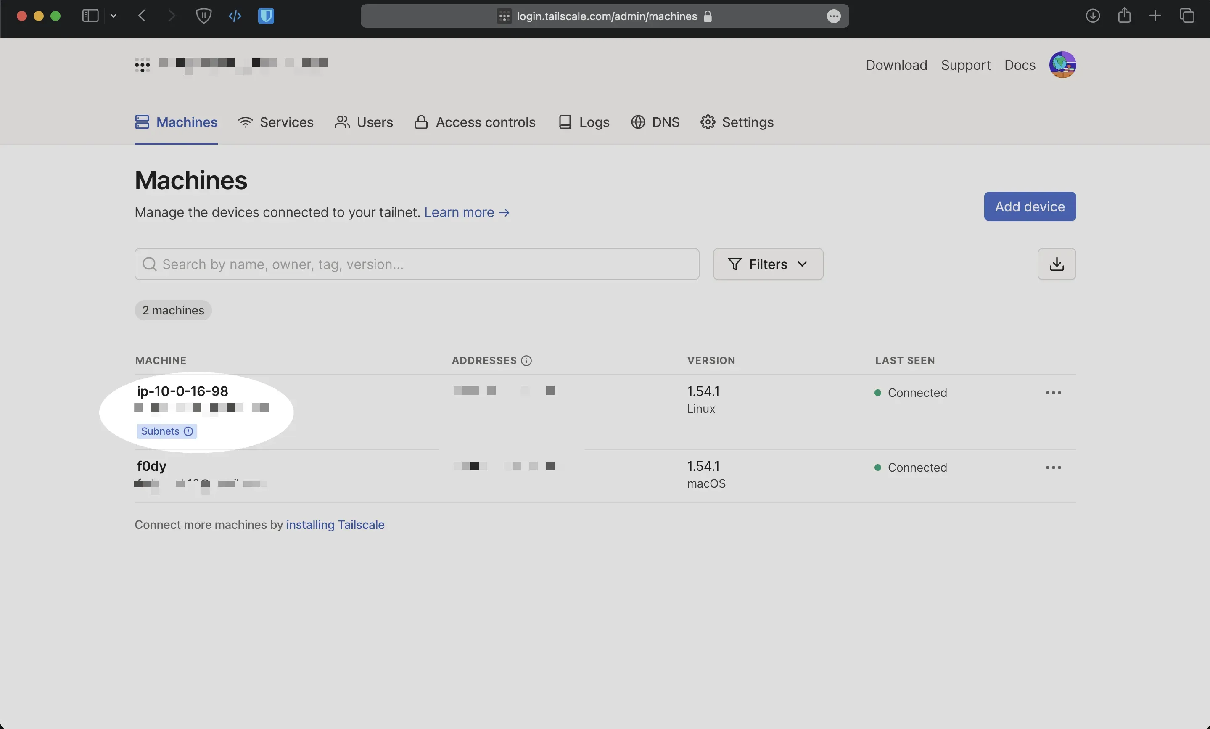Image resolution: width=1210 pixels, height=729 pixels.
Task: Click the Safari share icon
Action: pyautogui.click(x=1124, y=16)
